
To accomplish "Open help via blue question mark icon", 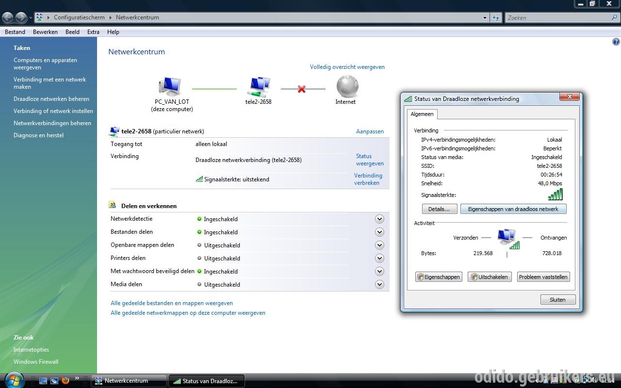I will [x=616, y=42].
